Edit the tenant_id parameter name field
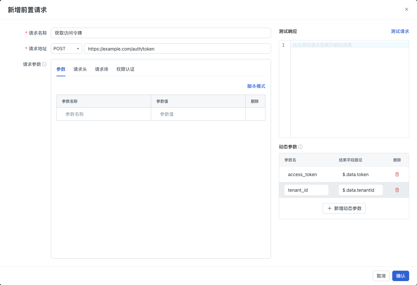 click(x=306, y=190)
